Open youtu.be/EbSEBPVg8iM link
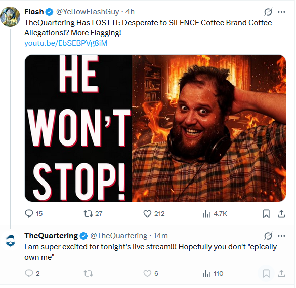The height and width of the screenshot is (288, 296). (66, 43)
